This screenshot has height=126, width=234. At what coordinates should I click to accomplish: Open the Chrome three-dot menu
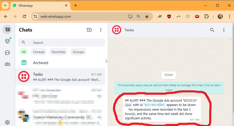[230, 16]
